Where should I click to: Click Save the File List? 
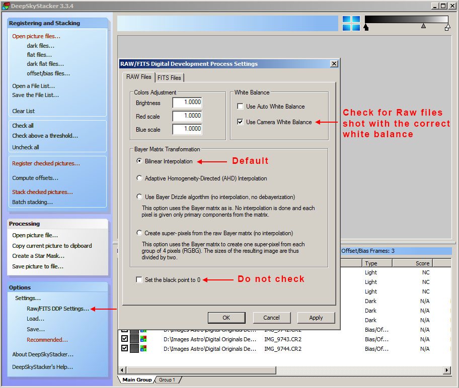35,95
